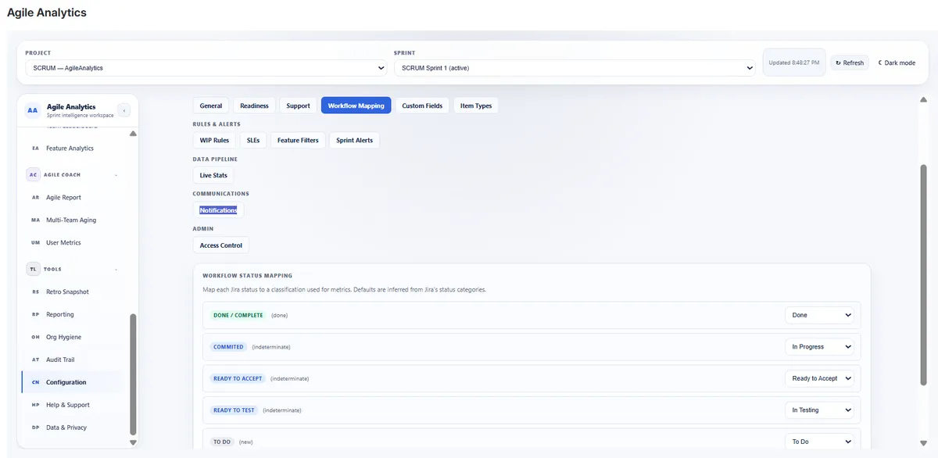This screenshot has width=938, height=458.
Task: Open the WIP Rules settings
Action: pyautogui.click(x=214, y=141)
